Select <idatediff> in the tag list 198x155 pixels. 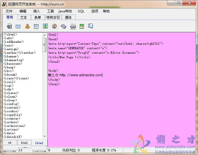(x=13, y=137)
